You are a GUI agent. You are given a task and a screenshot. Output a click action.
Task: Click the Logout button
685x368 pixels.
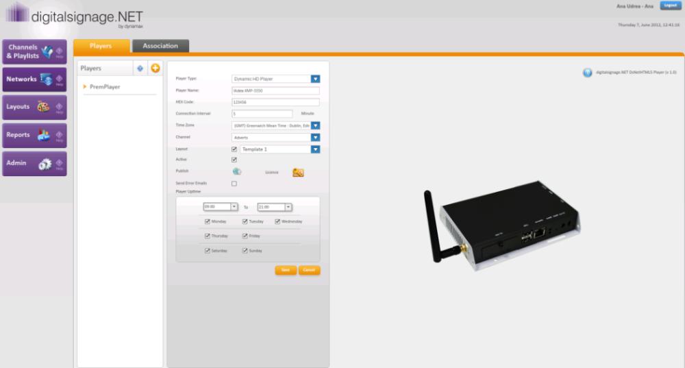click(671, 5)
